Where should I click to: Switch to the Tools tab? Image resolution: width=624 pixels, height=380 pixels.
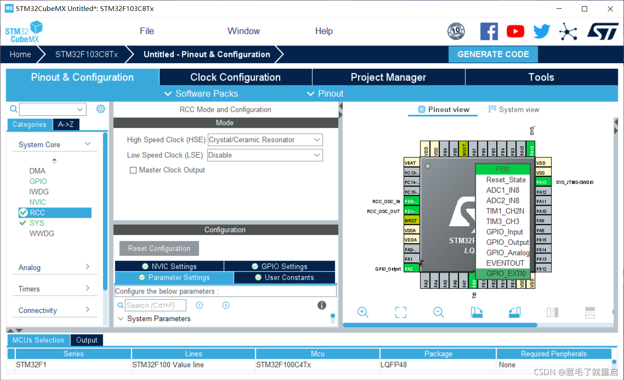(x=541, y=77)
